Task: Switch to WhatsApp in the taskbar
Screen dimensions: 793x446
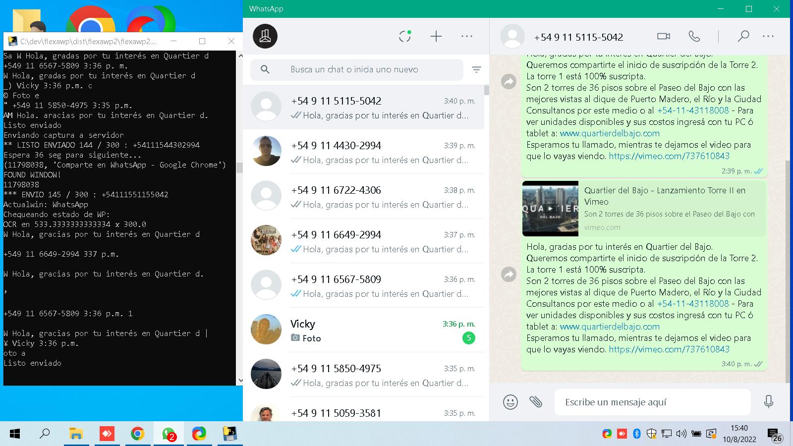Action: (x=169, y=434)
